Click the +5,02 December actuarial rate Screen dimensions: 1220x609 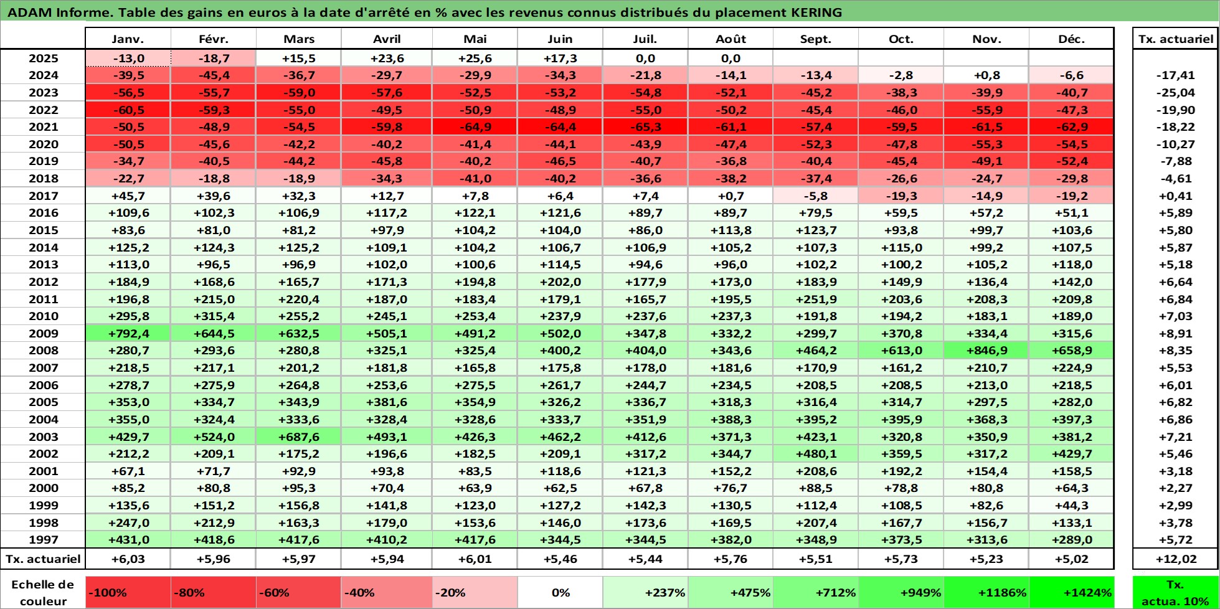point(1071,559)
